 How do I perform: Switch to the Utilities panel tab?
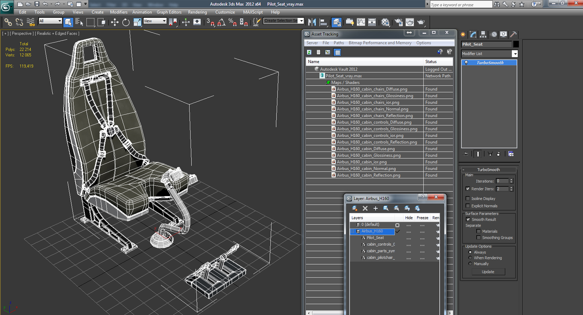(513, 35)
